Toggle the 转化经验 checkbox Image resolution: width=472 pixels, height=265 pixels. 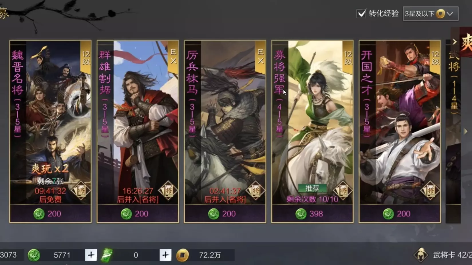point(362,13)
